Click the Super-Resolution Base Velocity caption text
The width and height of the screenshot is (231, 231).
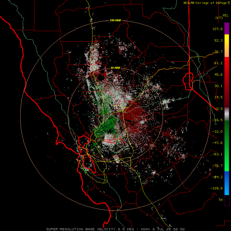click(x=115, y=229)
